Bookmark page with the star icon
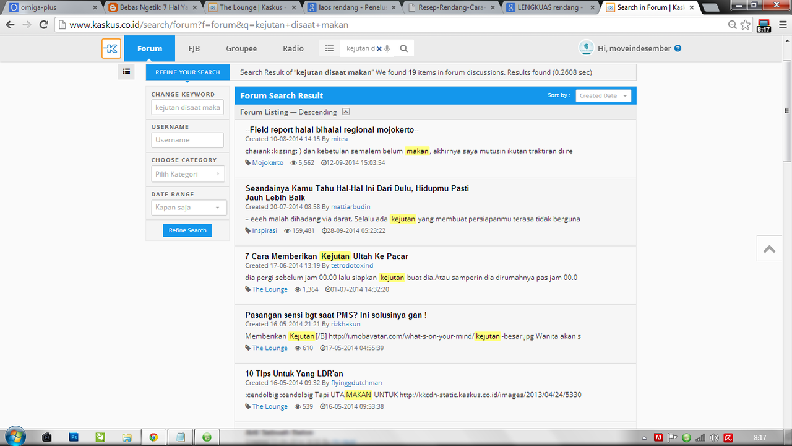Screen dimensions: 792x446 coord(746,25)
